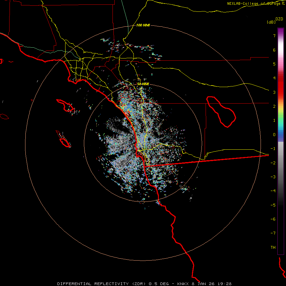This screenshot has width=286, height=286.
Task: Click the color scale value -1
Action: pos(273,149)
